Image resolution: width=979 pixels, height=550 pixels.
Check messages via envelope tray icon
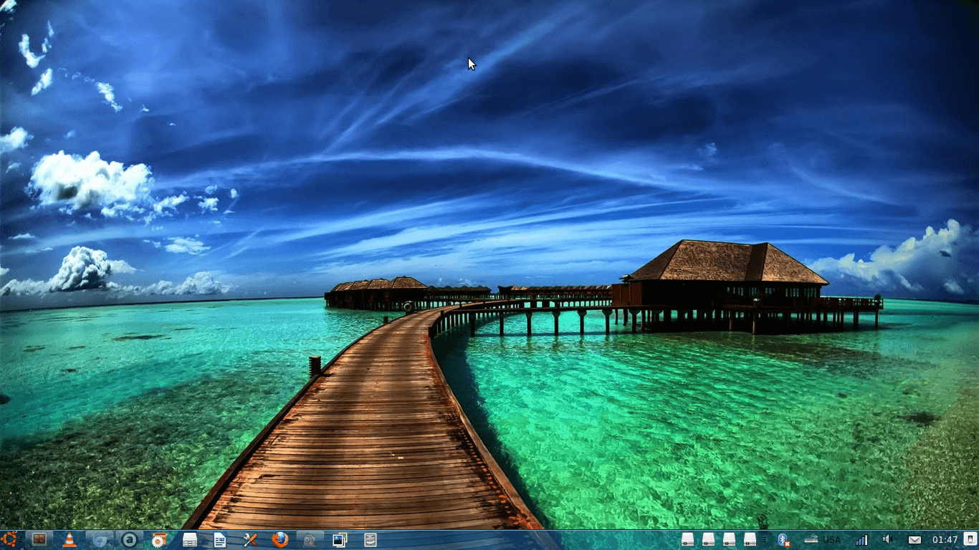pos(914,540)
